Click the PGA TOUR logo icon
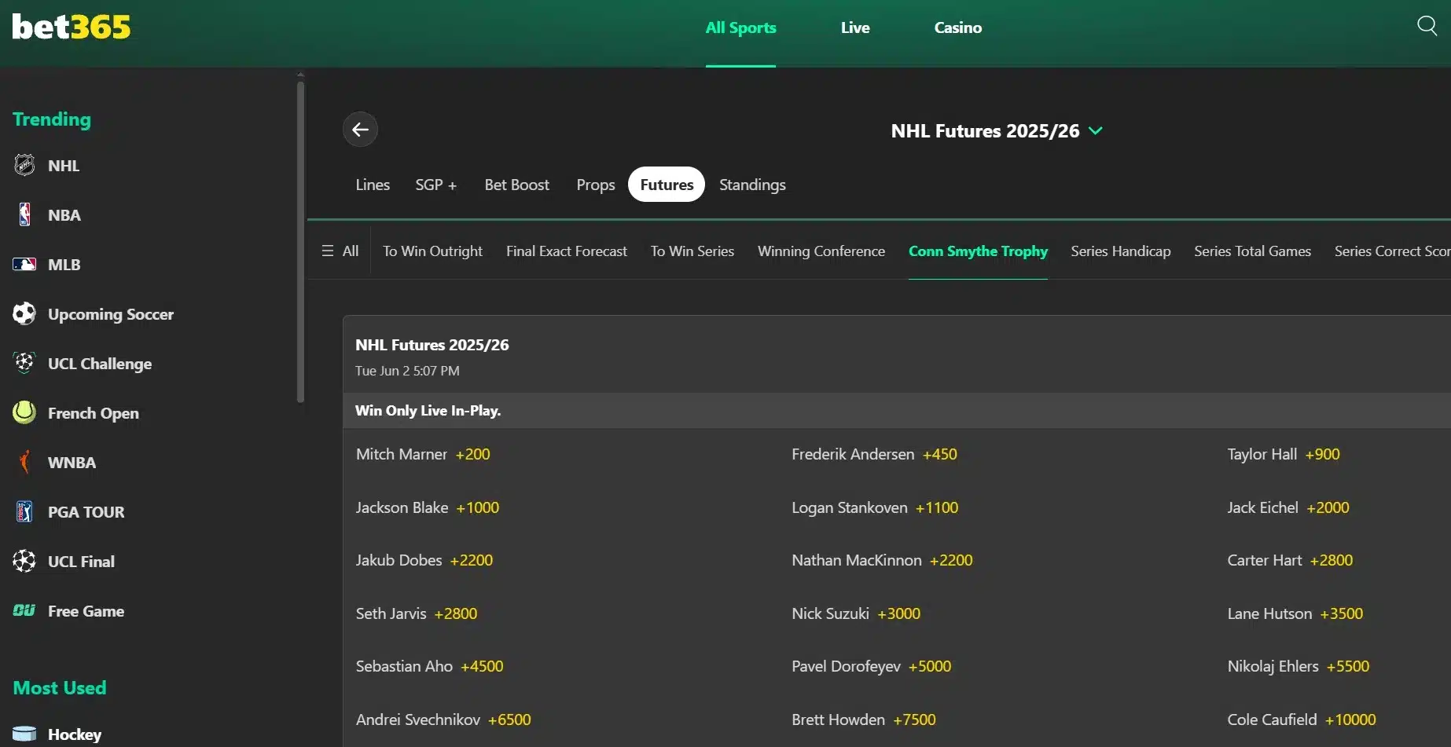This screenshot has height=747, width=1451. pos(24,511)
